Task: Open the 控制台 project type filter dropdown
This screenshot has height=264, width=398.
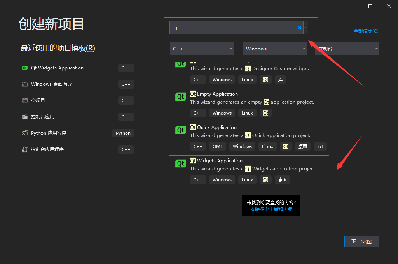Action: click(347, 49)
